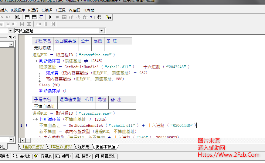Toggle the bottom status panel layout button
The height and width of the screenshot is (163, 265).
point(34,17)
